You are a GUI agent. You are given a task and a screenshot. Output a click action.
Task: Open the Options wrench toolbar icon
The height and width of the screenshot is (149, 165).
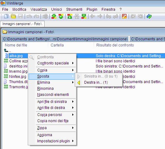point(124,17)
